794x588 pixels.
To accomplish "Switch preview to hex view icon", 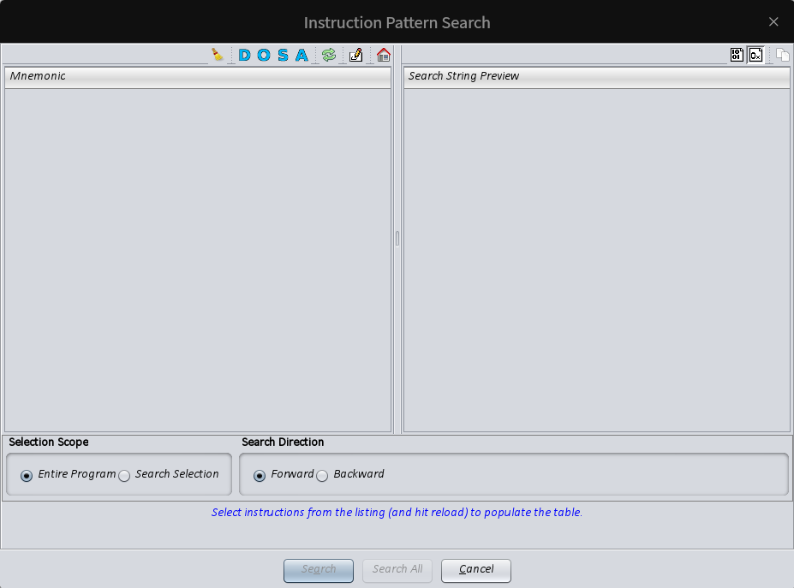I will (755, 55).
